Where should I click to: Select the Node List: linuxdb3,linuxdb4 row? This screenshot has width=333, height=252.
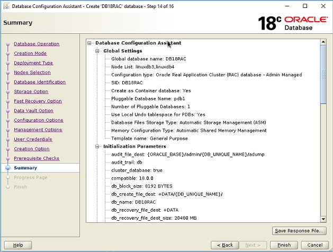click(x=143, y=67)
